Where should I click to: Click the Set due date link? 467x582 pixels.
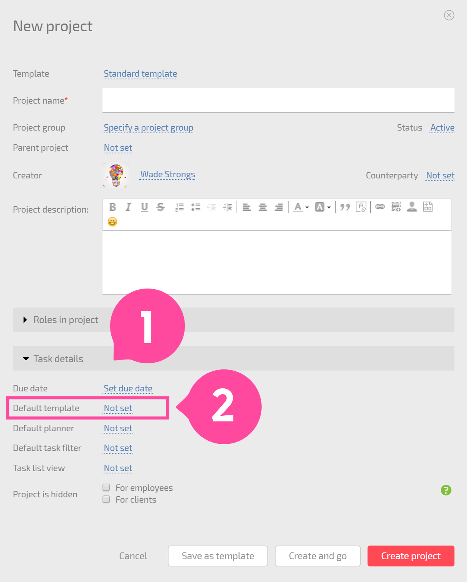[x=128, y=388]
